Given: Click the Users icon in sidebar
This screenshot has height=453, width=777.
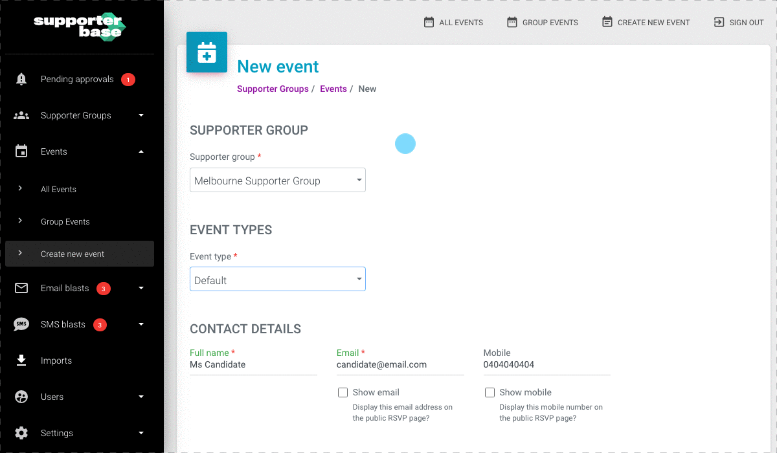Looking at the screenshot, I should click(21, 397).
